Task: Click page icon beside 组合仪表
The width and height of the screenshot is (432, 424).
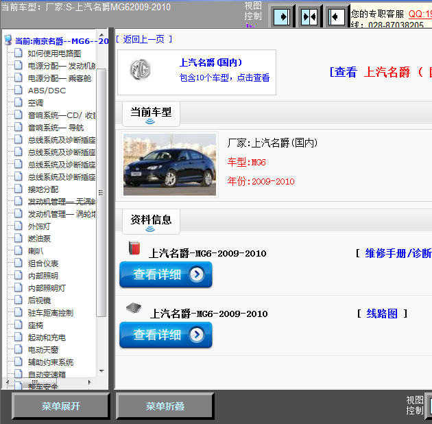Action: (19, 263)
